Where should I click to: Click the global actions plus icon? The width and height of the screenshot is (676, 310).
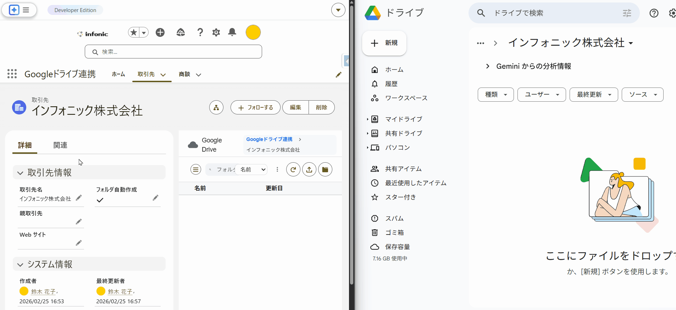click(160, 33)
